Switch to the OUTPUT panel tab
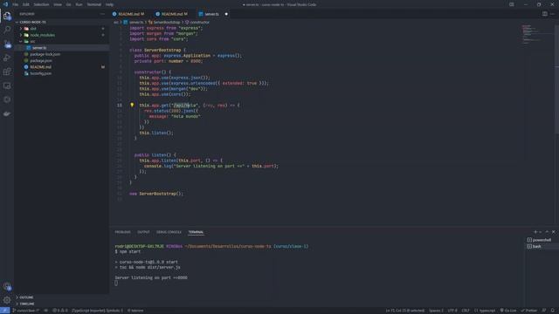Viewport: 559px width, 314px height. point(143,232)
